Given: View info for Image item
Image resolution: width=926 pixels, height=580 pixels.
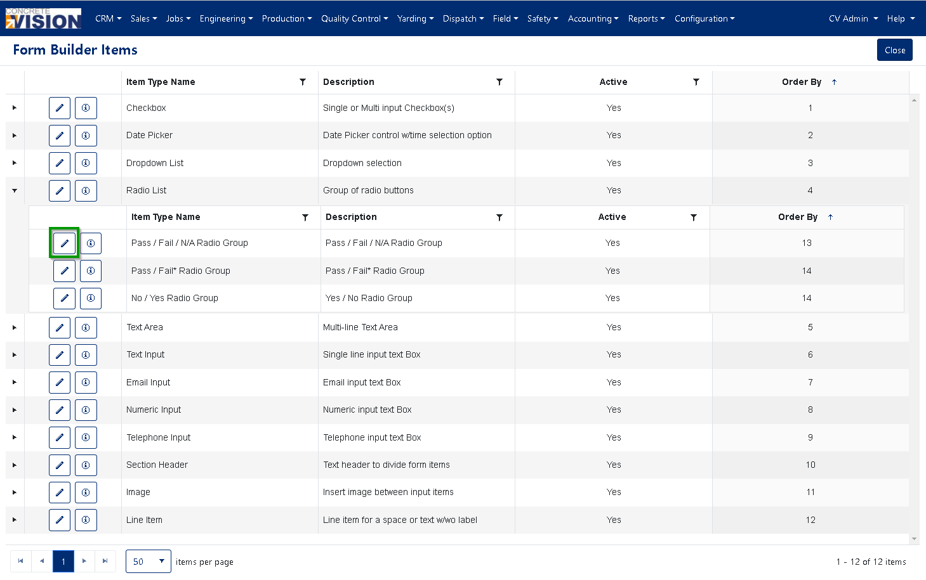Looking at the screenshot, I should [86, 493].
